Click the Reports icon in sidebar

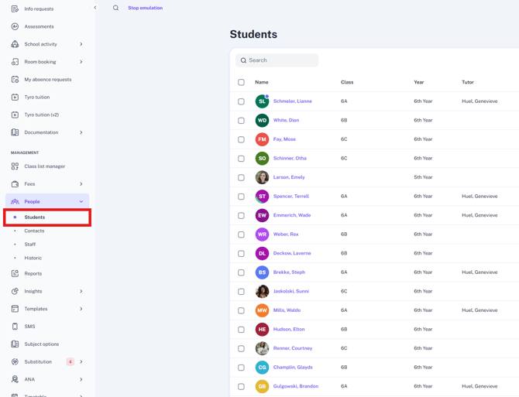pyautogui.click(x=15, y=273)
